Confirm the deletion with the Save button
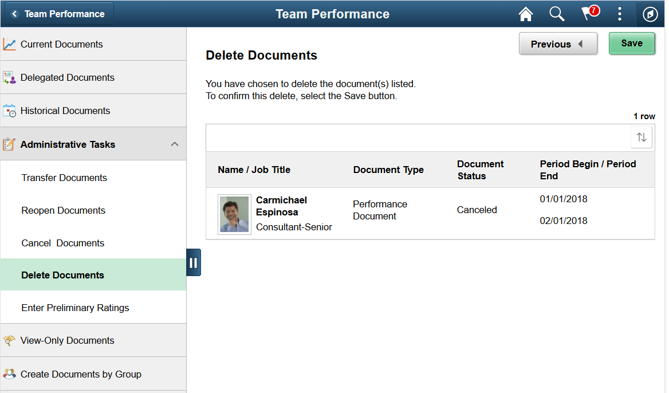 tap(631, 44)
